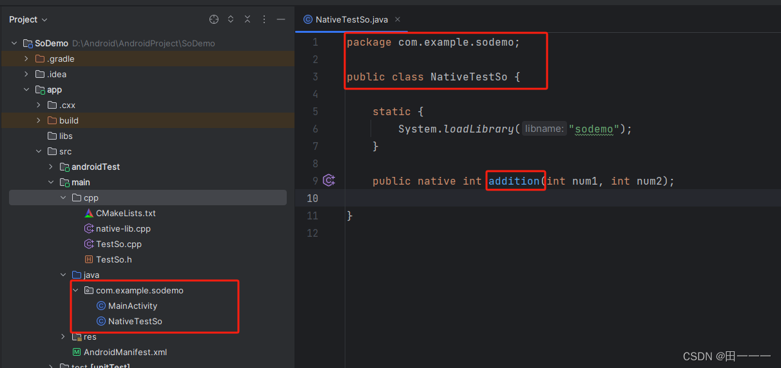Click the class icon next to MainActivity

101,306
